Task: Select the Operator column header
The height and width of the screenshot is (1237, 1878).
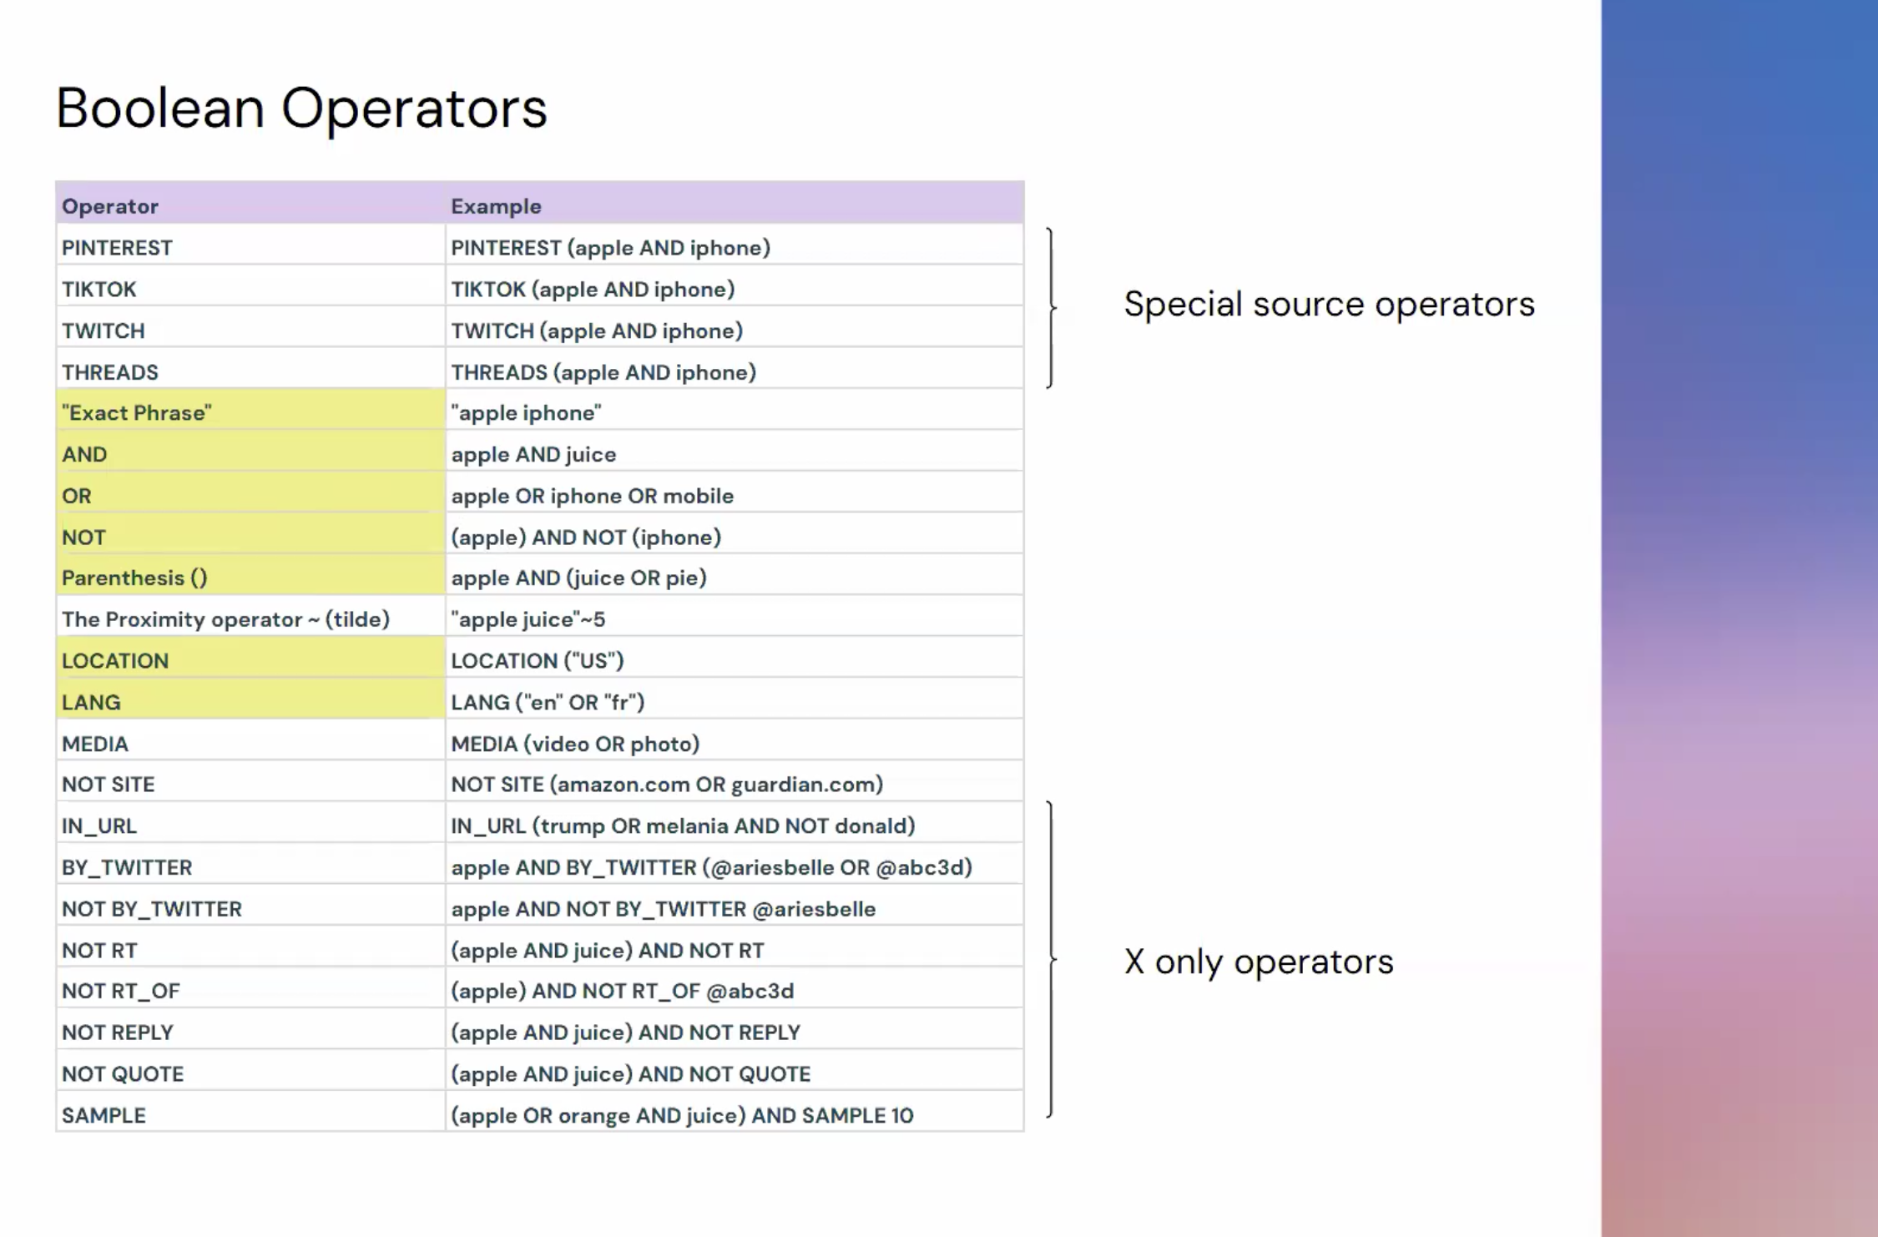Action: pos(110,206)
